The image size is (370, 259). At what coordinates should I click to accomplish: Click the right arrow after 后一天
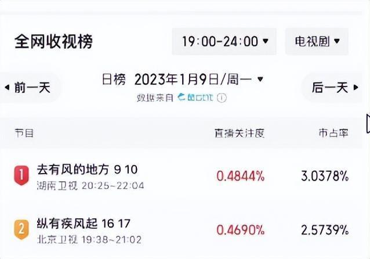(x=357, y=88)
